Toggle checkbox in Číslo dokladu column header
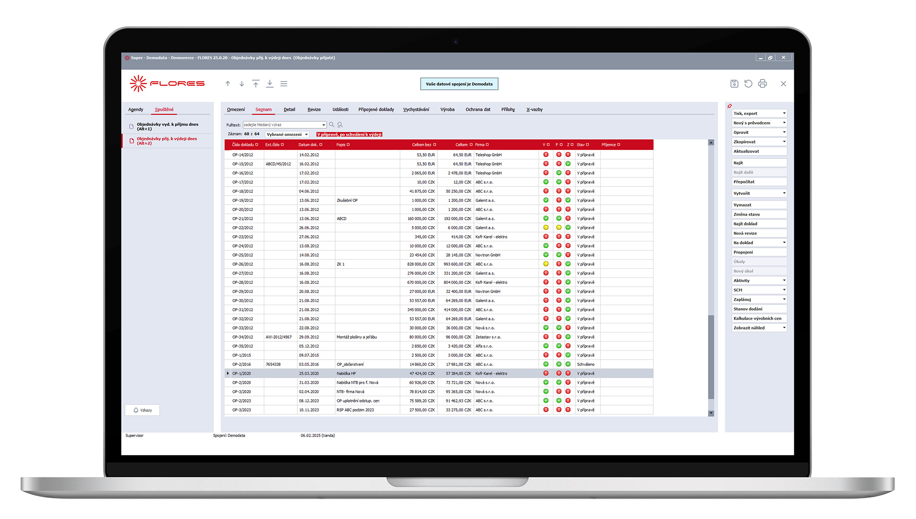916x519 pixels. coord(257,145)
